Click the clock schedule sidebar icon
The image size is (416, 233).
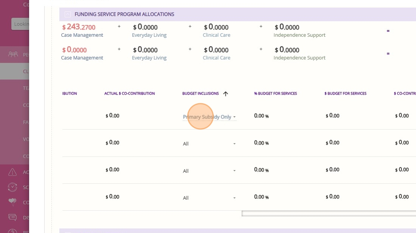click(12, 187)
